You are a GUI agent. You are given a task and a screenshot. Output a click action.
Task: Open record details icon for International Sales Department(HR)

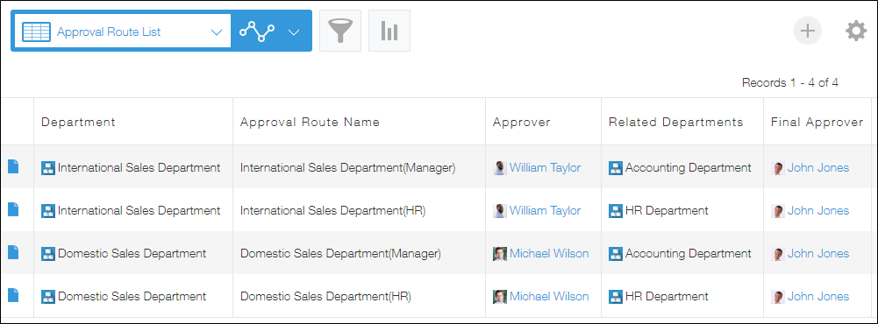point(13,209)
